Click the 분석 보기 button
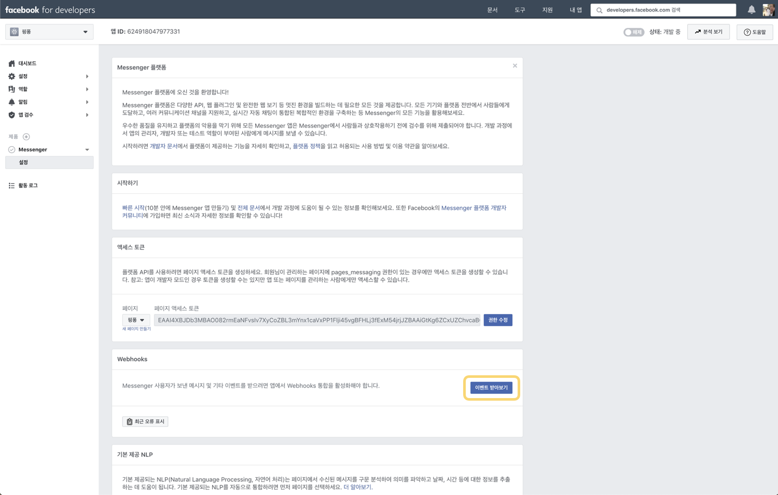The height and width of the screenshot is (495, 778). tap(708, 32)
